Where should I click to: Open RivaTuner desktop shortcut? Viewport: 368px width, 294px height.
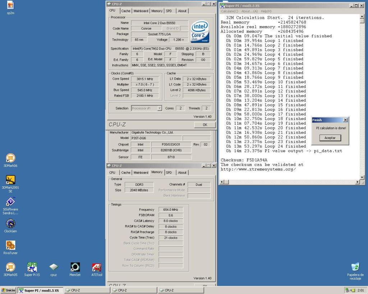tap(10, 247)
